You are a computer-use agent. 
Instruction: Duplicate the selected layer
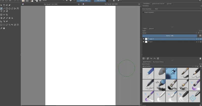point(148,58)
